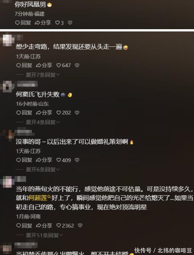Viewport: 194px width, 255px height.
Task: Like the wedding planner comment with 409 likes
Action: tap(63, 160)
